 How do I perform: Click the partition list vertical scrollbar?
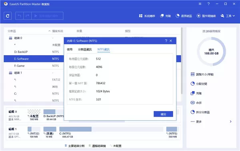182,61
